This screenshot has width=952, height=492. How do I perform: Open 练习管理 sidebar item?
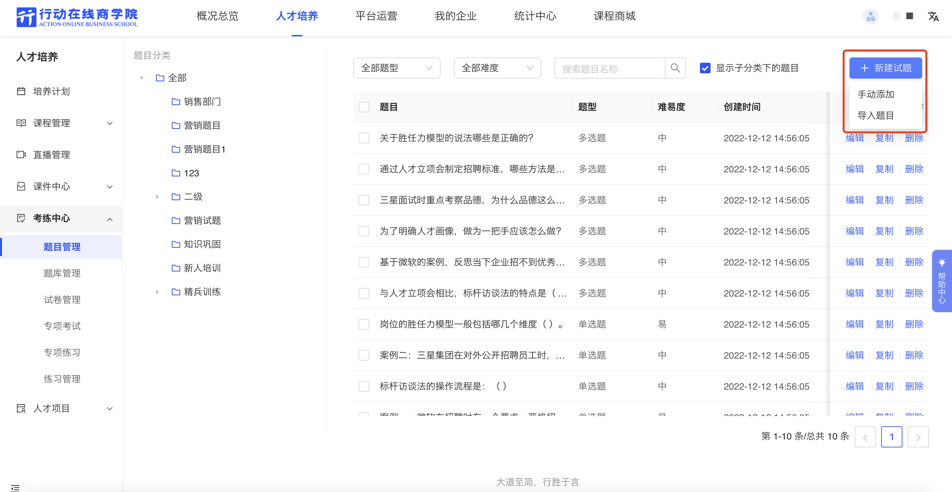tap(62, 379)
